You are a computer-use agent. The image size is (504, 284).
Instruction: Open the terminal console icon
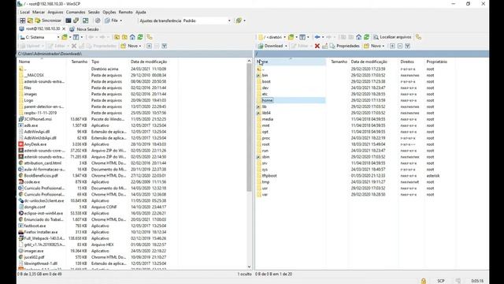(69, 21)
